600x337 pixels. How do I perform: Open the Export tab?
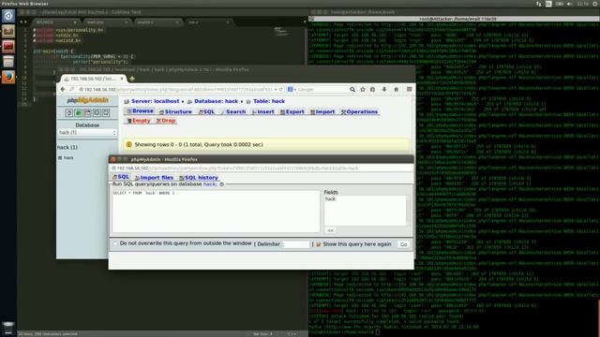(292, 111)
